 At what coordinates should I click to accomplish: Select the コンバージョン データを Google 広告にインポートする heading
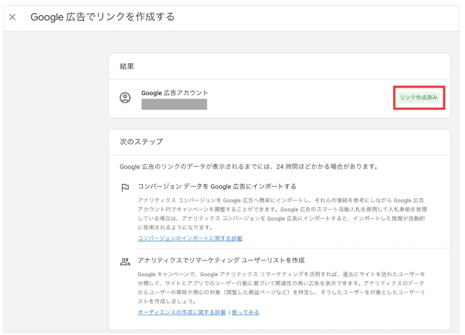pos(217,187)
